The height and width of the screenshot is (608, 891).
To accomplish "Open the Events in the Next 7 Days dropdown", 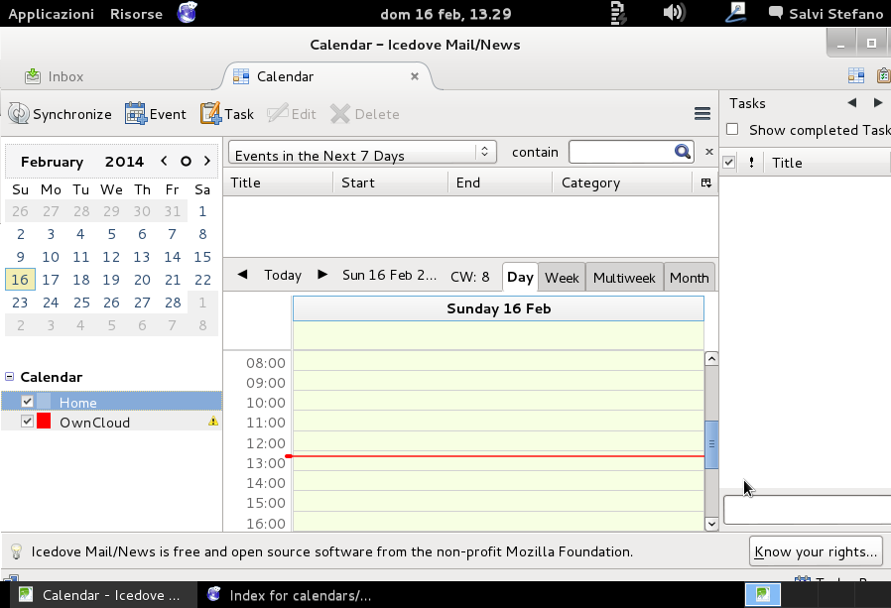I will point(362,153).
